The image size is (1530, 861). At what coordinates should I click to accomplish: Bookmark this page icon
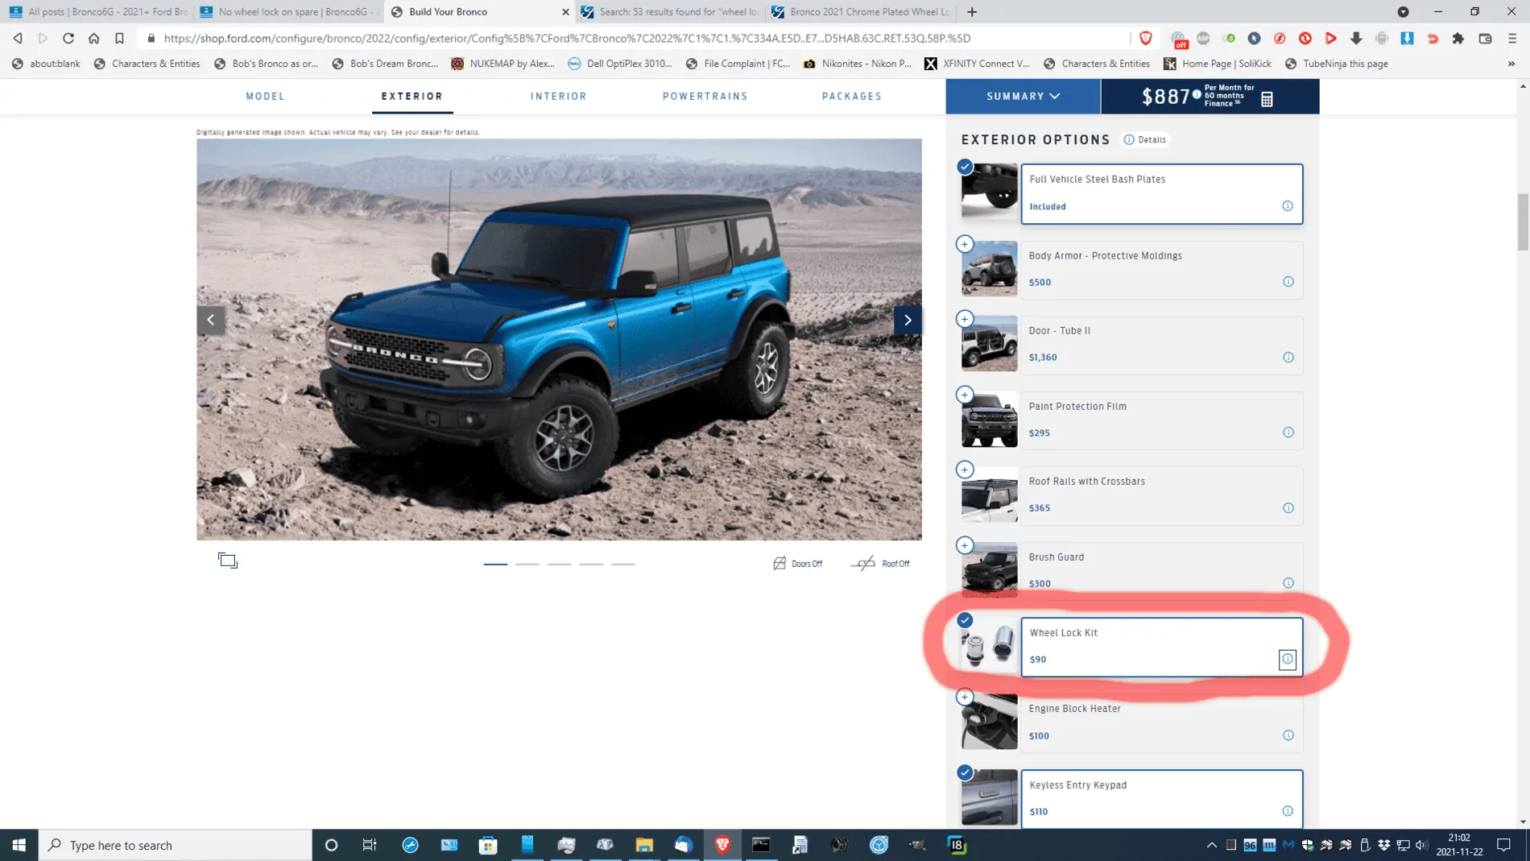point(119,38)
